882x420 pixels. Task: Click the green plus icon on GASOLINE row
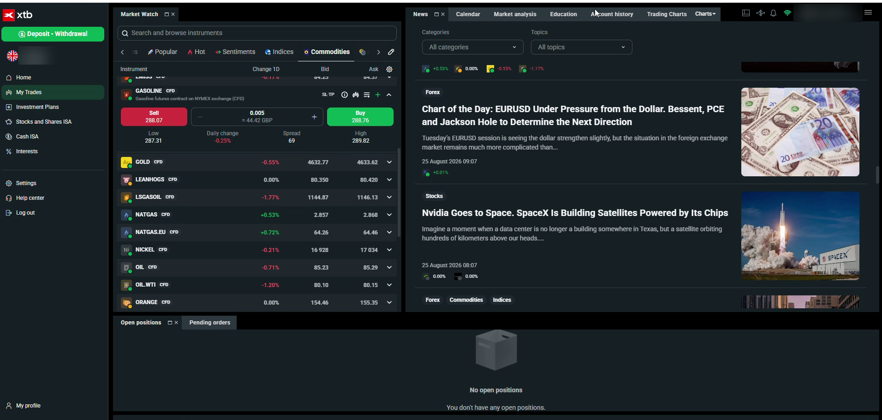(x=378, y=95)
